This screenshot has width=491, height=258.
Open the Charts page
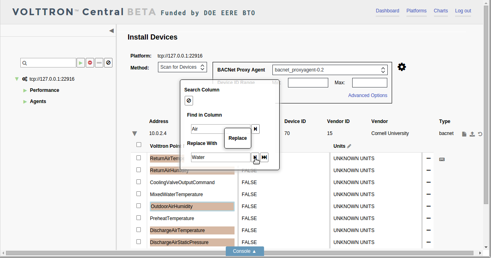point(441,11)
